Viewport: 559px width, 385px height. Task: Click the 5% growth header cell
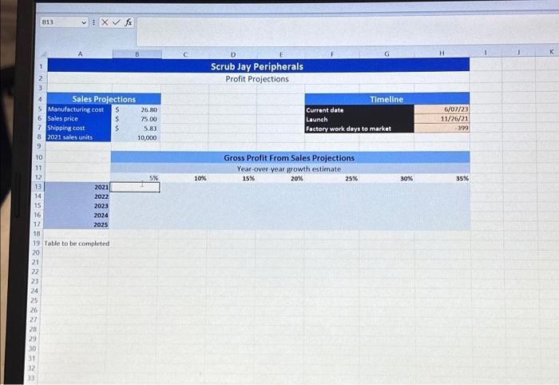click(x=136, y=177)
